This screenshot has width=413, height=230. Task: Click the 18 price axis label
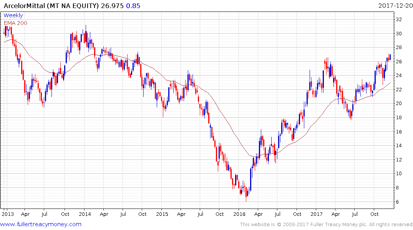tap(398, 118)
